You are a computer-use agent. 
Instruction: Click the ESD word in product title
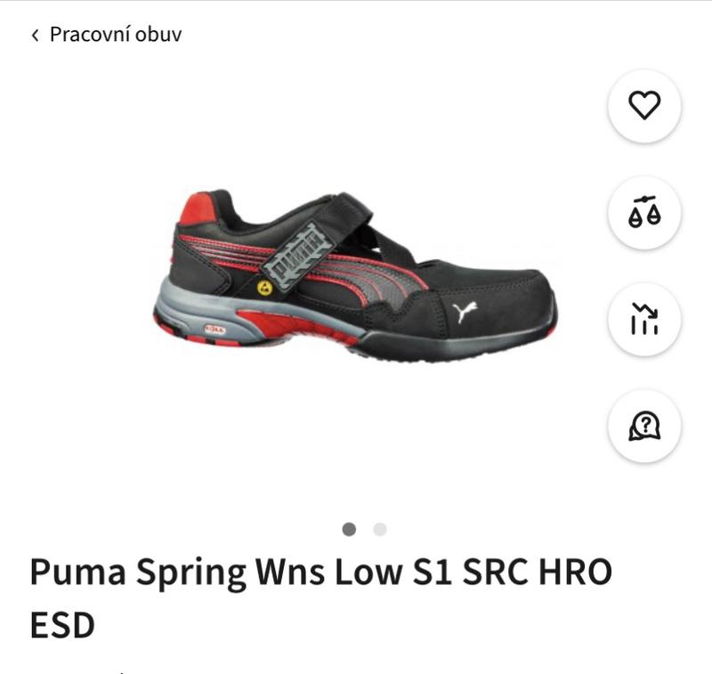[62, 625]
